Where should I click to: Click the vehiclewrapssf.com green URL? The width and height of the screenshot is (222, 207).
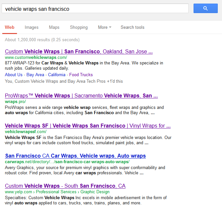tap(26, 131)
